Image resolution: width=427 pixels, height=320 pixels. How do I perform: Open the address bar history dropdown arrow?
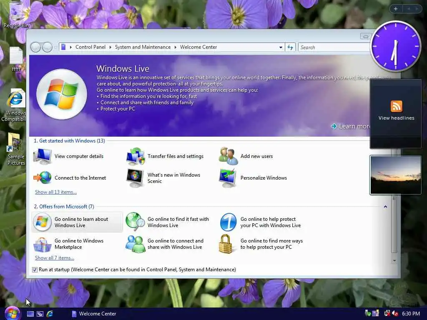click(x=281, y=47)
